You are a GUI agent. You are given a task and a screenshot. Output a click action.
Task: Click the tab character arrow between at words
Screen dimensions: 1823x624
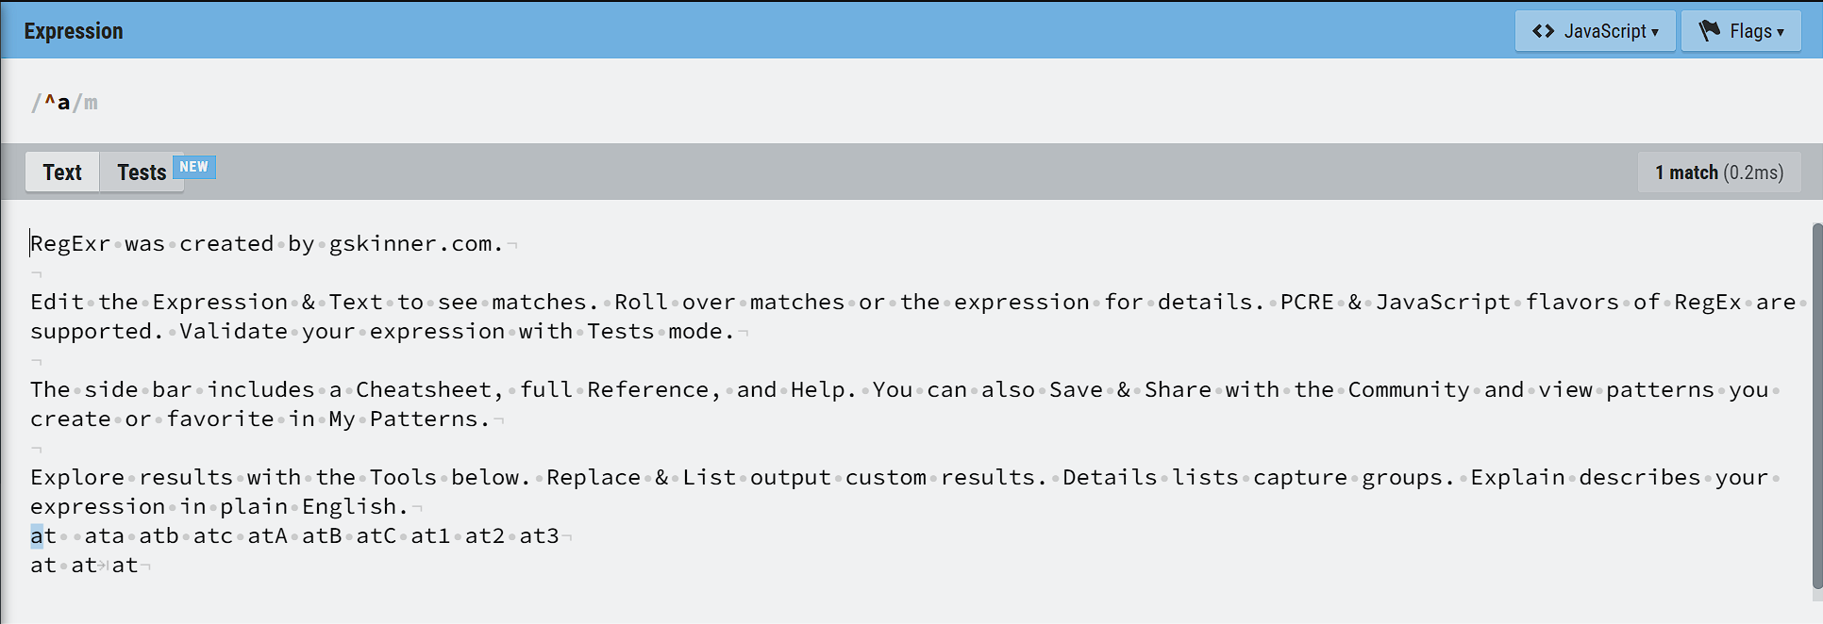point(104,566)
